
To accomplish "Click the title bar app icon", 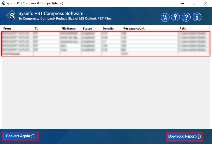I will click(x=3, y=3).
